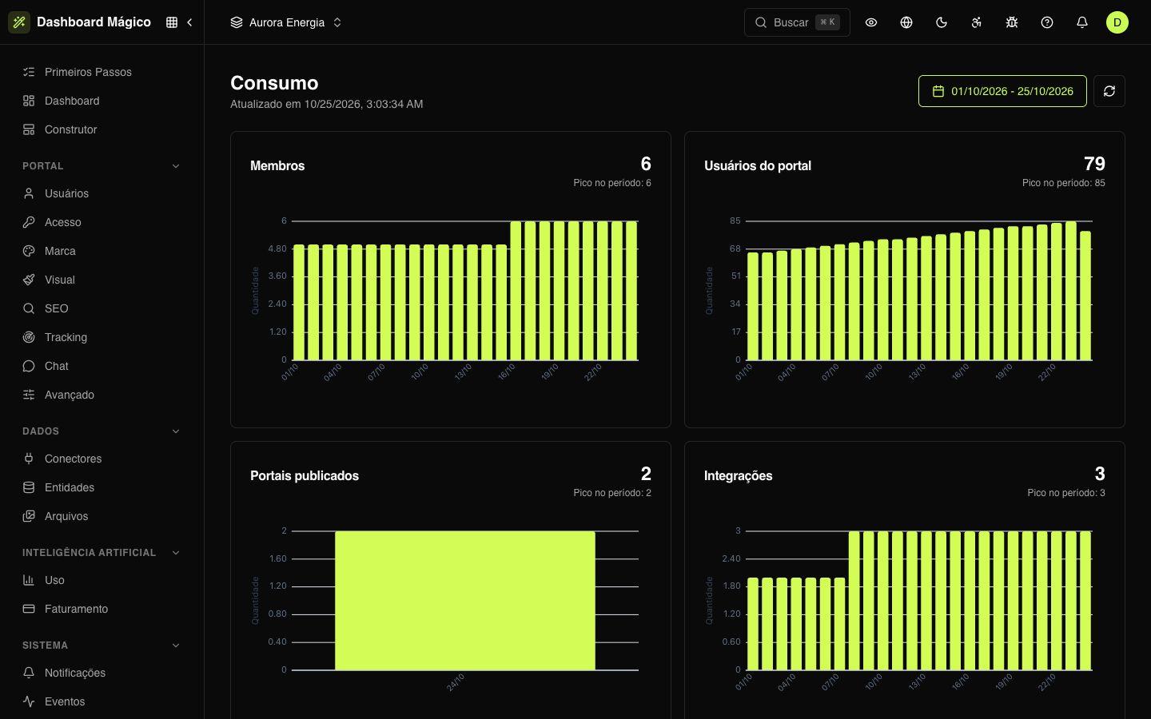Viewport: 1151px width, 719px height.
Task: Open user avatar D menu
Action: pyautogui.click(x=1117, y=22)
